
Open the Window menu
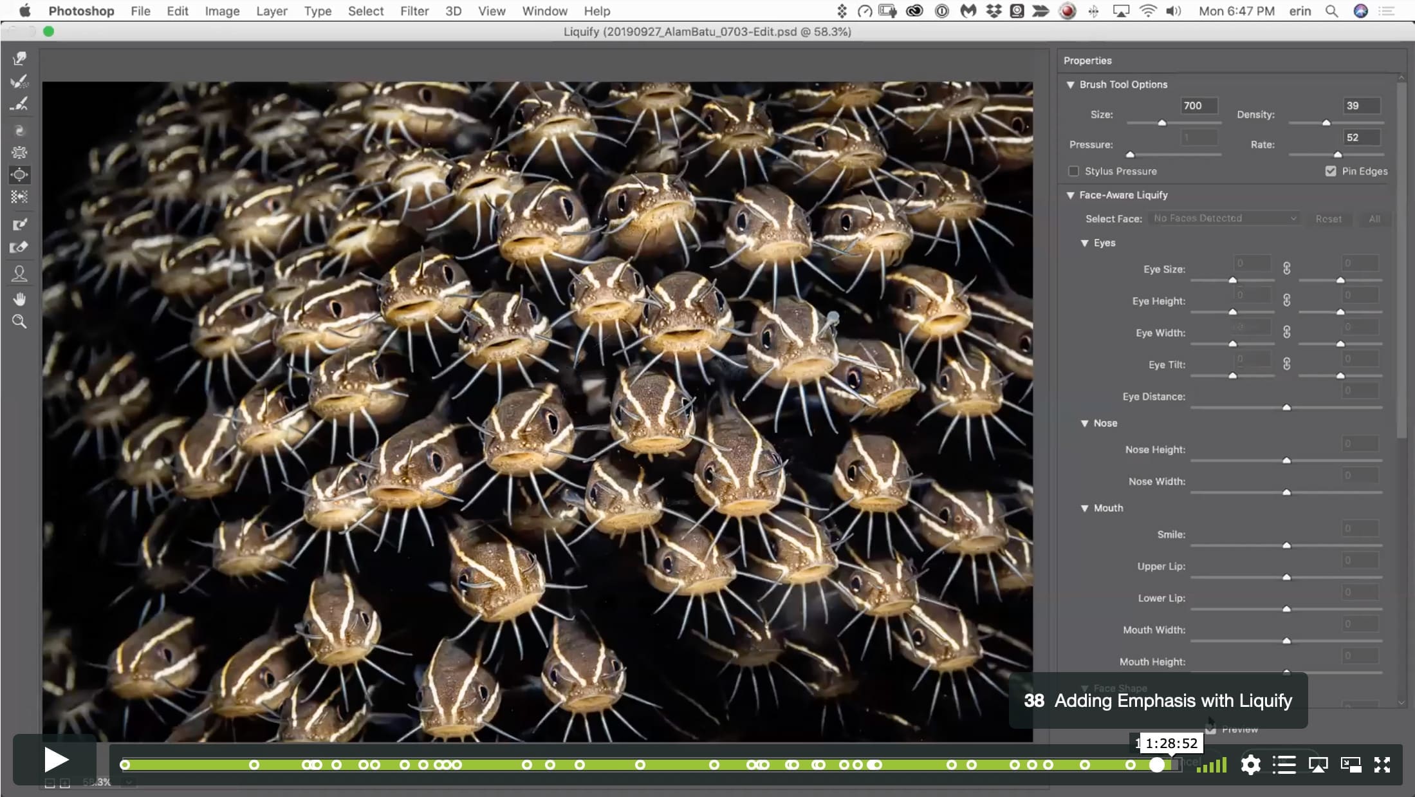tap(544, 11)
